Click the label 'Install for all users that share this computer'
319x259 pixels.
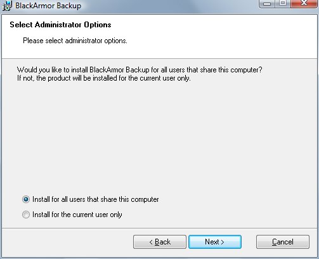[96, 199]
